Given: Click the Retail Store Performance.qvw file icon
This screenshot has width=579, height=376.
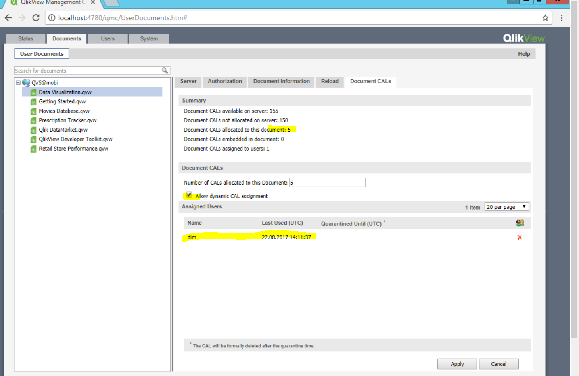Looking at the screenshot, I should (34, 149).
